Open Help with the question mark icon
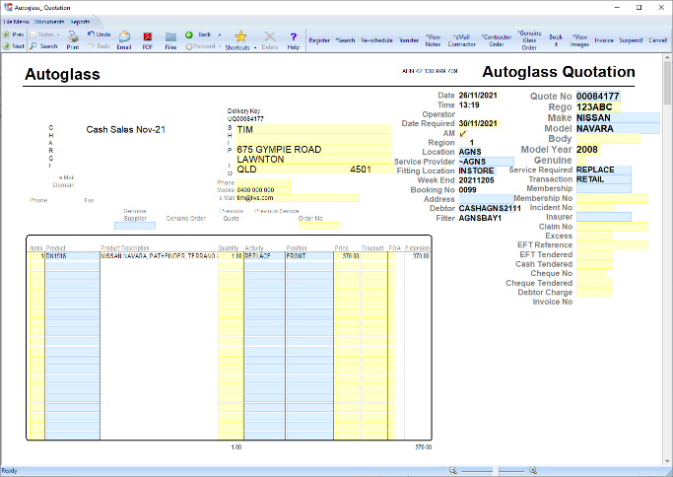 tap(294, 40)
